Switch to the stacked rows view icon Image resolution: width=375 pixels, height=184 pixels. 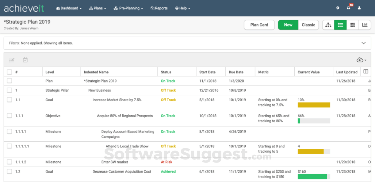click(x=353, y=25)
